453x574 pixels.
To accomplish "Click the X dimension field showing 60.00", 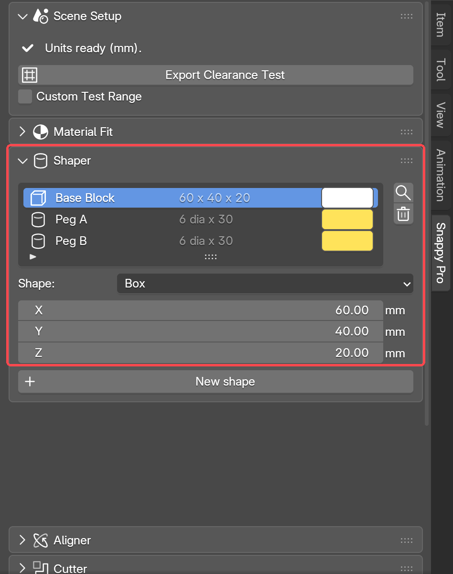I will click(201, 310).
